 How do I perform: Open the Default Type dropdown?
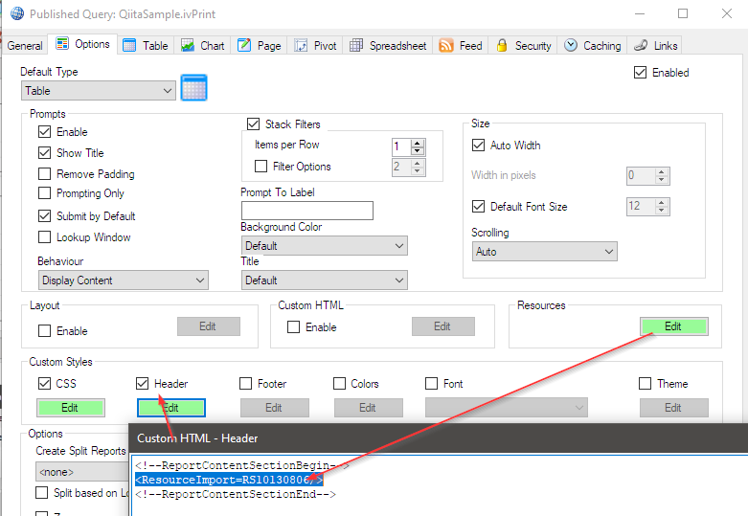99,91
